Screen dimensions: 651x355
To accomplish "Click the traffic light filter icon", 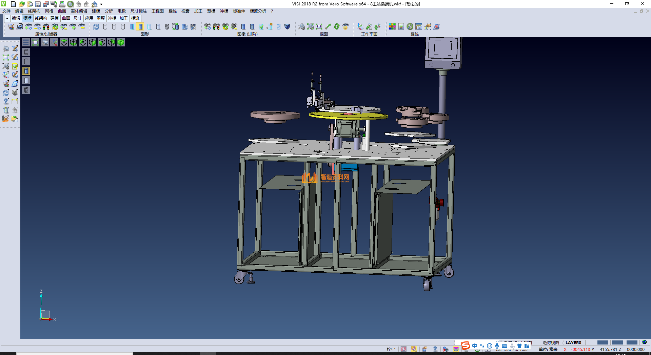I will coord(46,26).
